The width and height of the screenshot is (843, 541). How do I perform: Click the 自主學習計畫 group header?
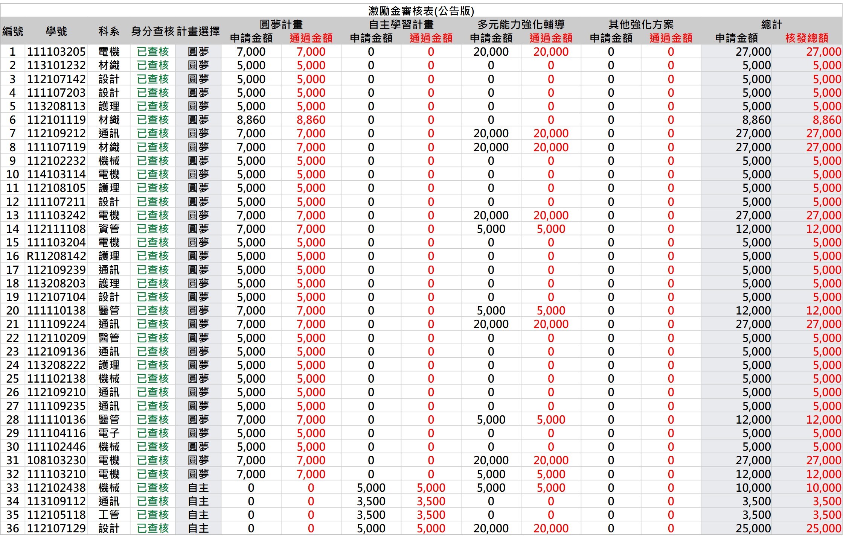click(x=401, y=25)
